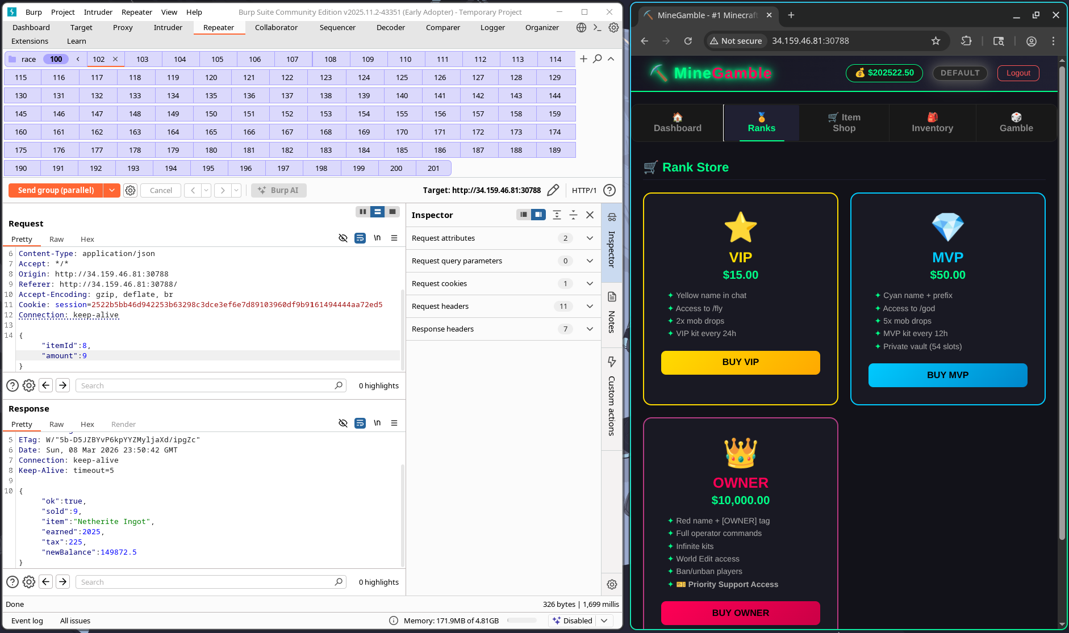Viewport: 1069px width, 633px height.
Task: Toggle word wrap in Request panel
Action: (x=360, y=238)
